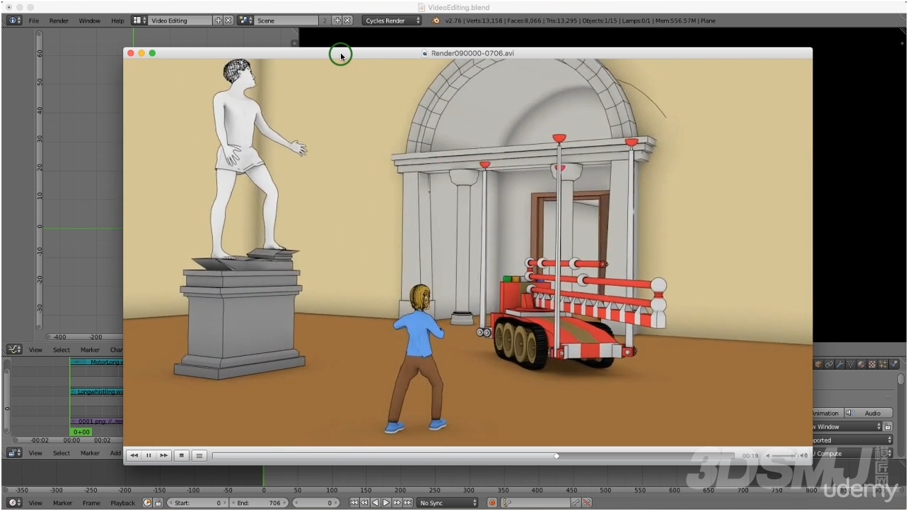Pause the video in the player window

pos(149,456)
